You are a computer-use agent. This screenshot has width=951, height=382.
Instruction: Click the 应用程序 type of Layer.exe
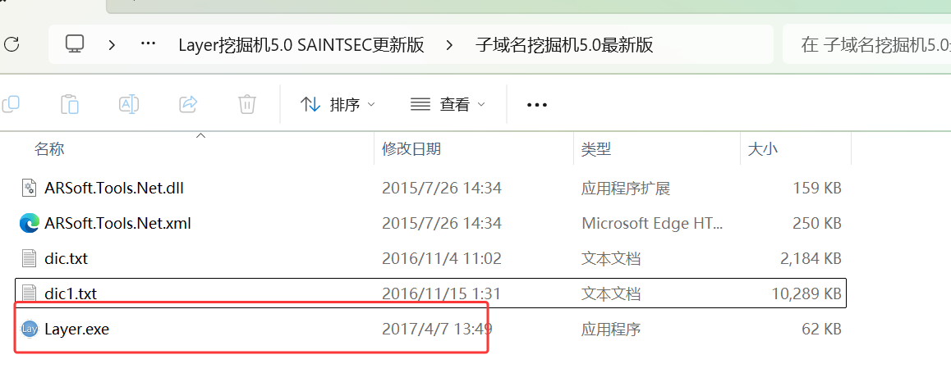coord(611,330)
